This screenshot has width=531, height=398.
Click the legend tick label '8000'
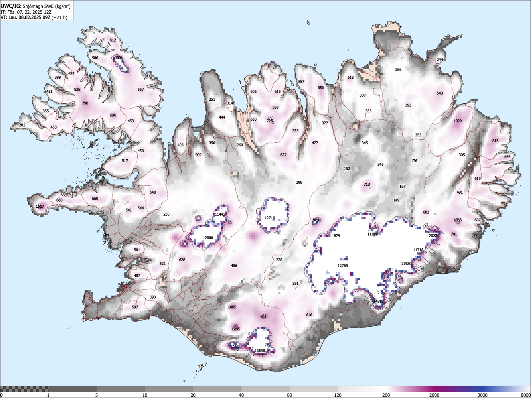click(526, 395)
